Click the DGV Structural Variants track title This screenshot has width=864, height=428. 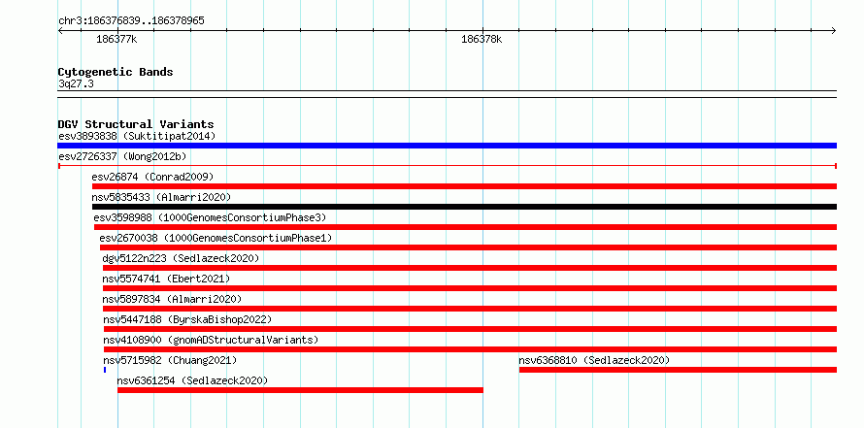[136, 124]
